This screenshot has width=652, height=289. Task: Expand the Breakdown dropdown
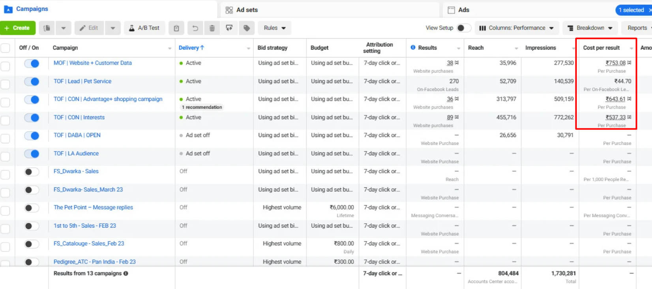[x=590, y=28]
